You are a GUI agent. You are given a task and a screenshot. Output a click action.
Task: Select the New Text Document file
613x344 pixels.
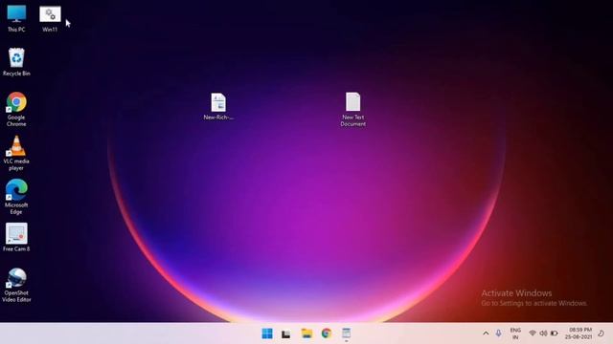coord(353,109)
